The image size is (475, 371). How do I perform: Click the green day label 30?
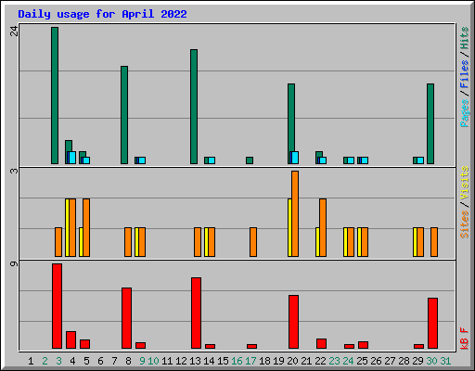431,361
